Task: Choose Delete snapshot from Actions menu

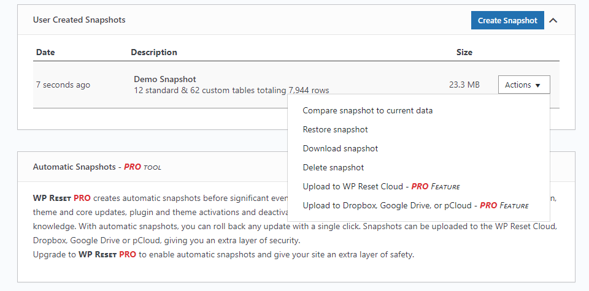Action: [333, 168]
